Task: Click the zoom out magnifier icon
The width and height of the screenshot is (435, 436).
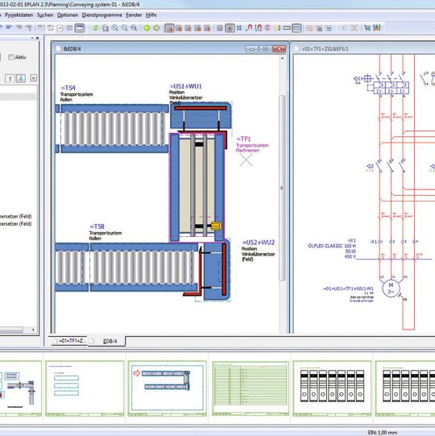Action: (x=124, y=28)
